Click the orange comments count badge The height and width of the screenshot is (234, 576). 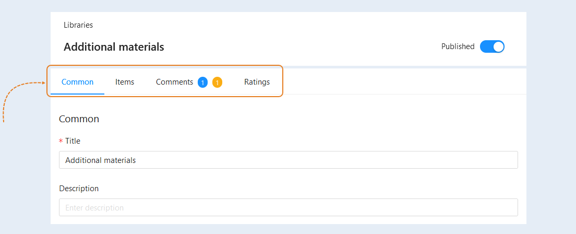[x=217, y=83]
